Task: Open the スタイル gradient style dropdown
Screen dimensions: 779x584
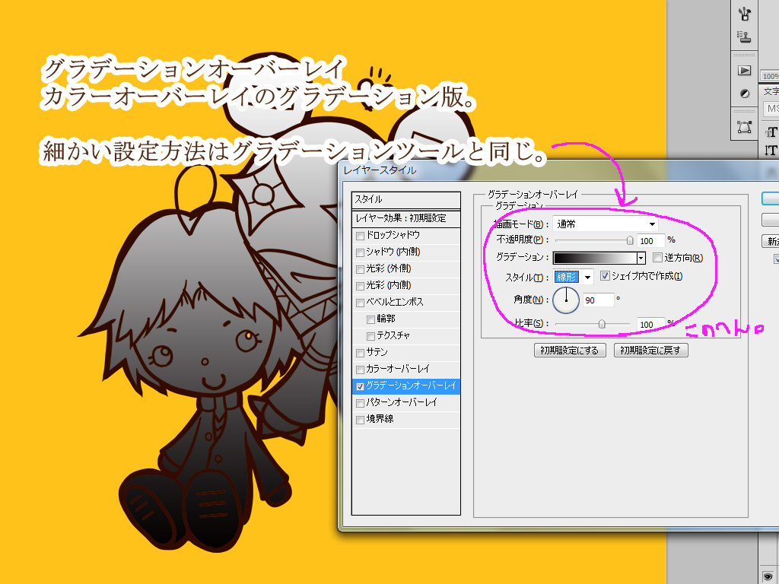Action: (x=587, y=277)
